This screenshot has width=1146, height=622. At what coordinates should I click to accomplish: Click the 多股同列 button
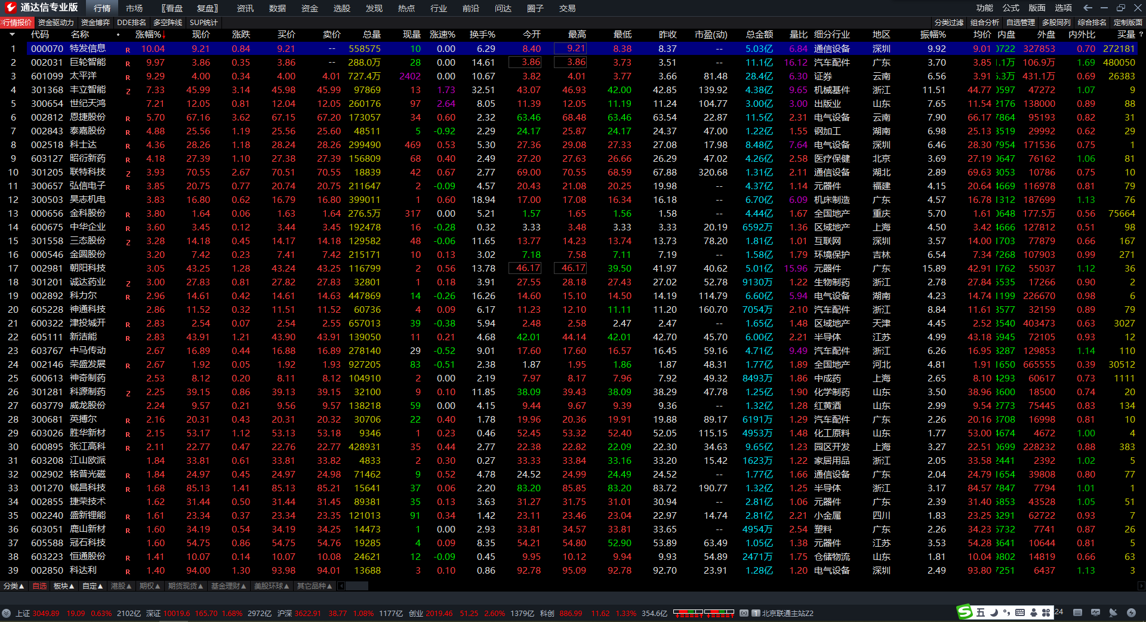pos(1056,23)
